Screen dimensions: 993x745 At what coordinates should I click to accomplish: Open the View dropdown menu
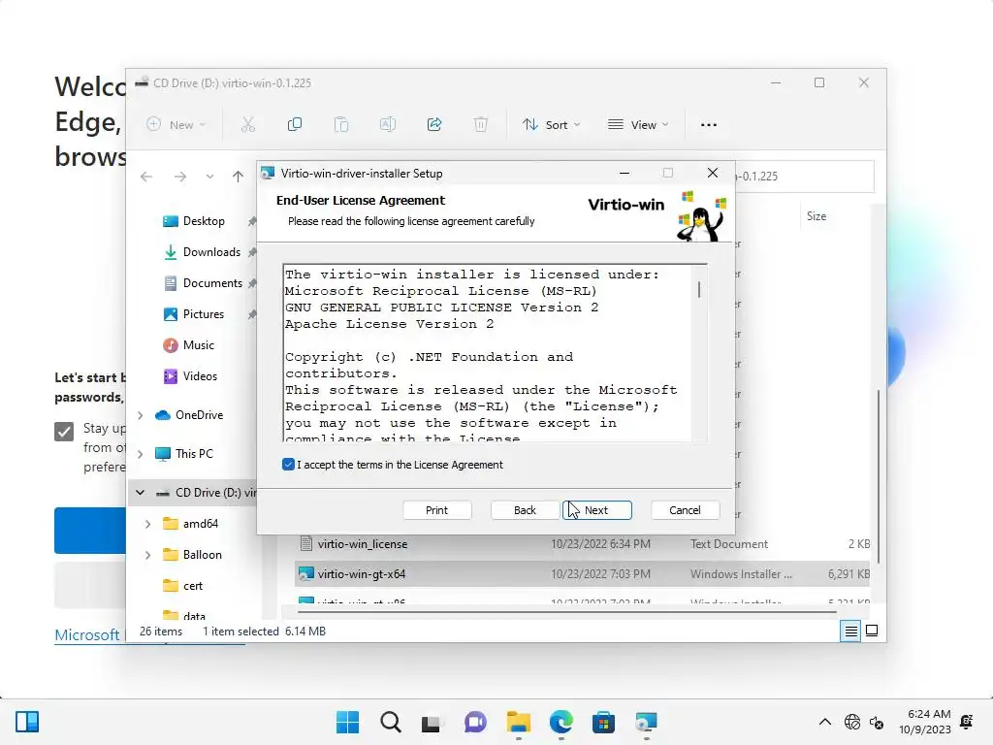[638, 125]
